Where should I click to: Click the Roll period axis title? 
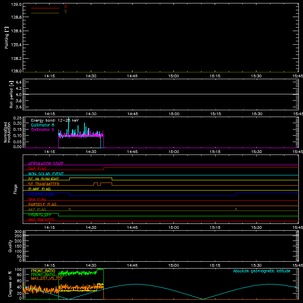point(11,94)
